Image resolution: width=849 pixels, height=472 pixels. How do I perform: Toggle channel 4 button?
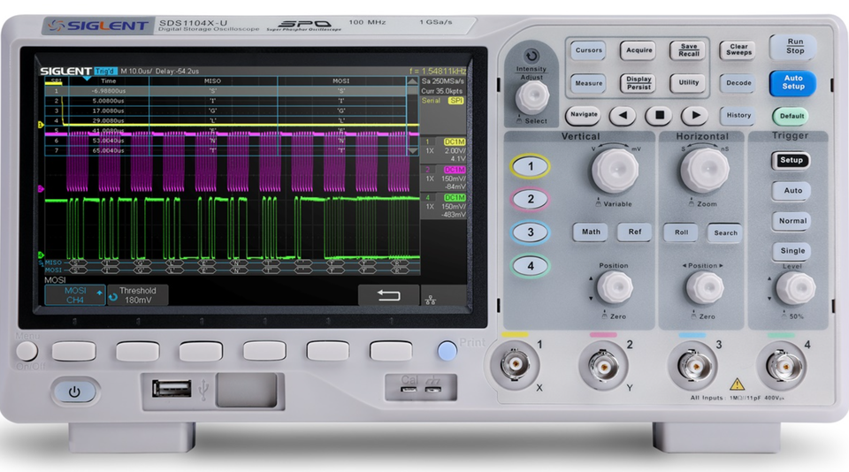coord(530,266)
